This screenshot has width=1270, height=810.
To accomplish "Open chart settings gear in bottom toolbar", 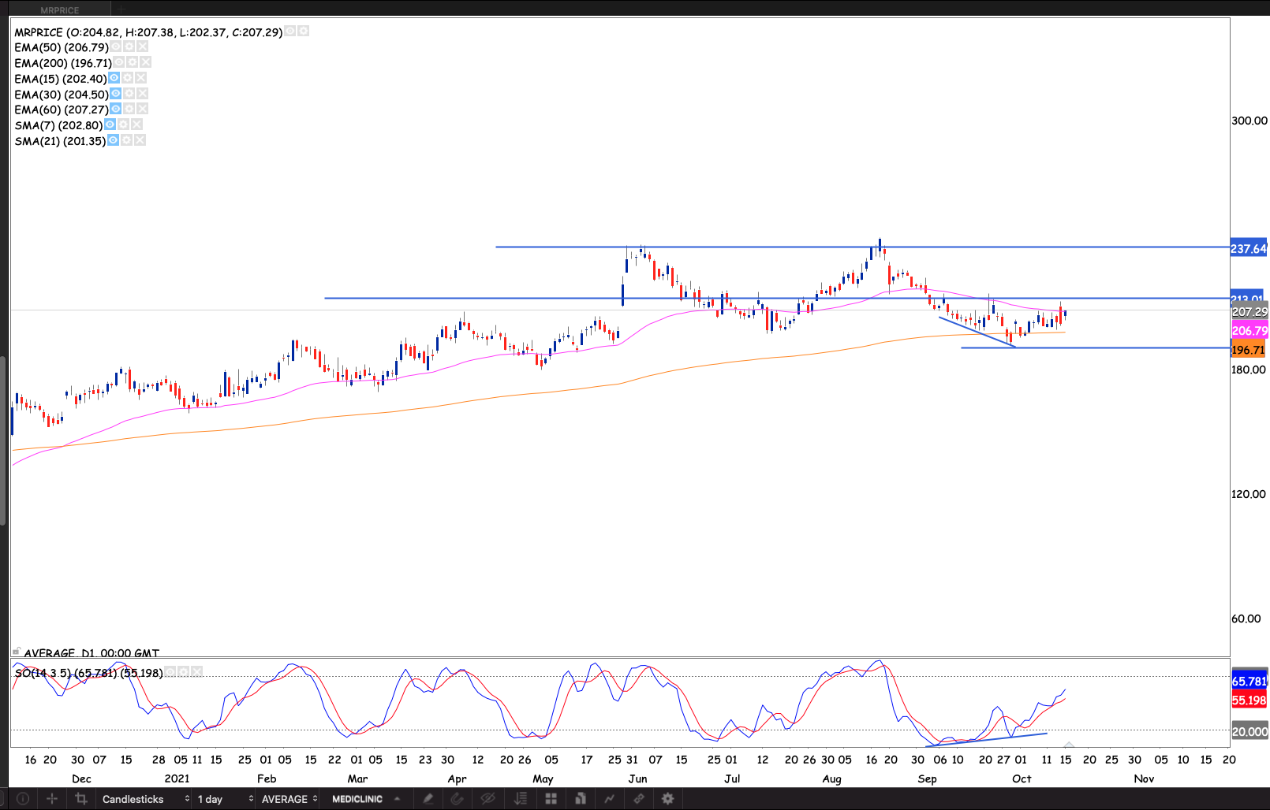I will click(667, 799).
